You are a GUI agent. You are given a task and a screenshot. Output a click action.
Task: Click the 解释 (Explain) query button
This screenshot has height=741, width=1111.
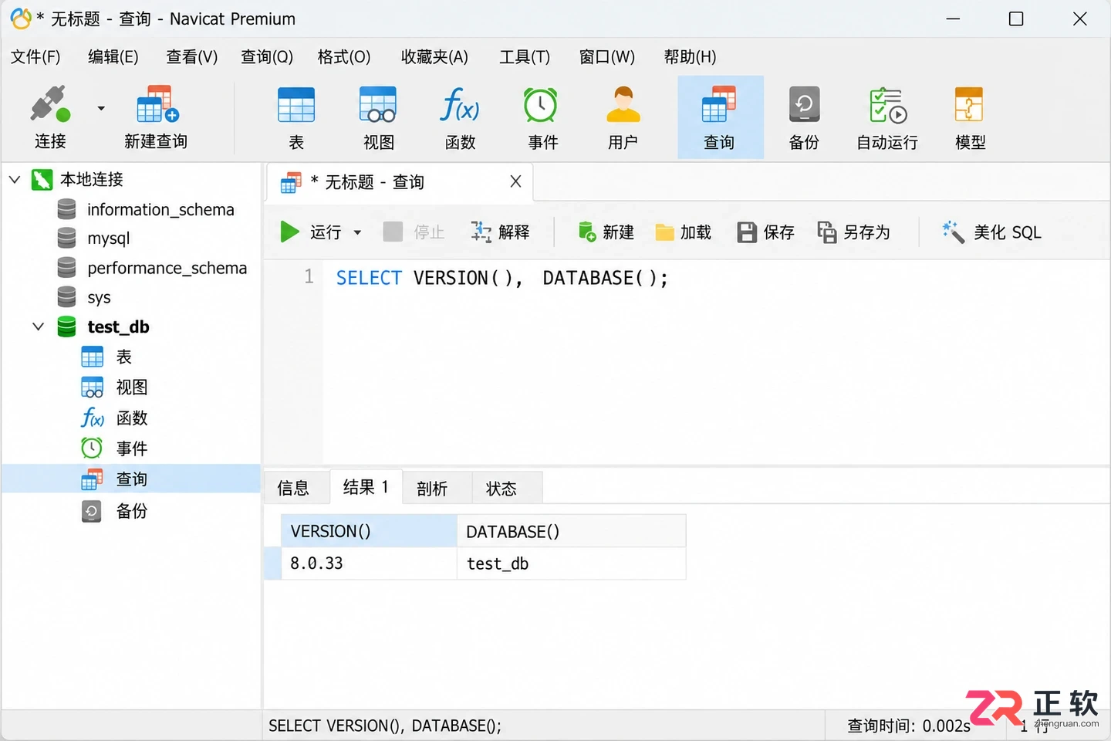point(500,232)
